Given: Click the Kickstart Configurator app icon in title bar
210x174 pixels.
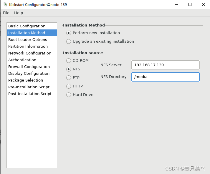Looking at the screenshot, I should pyautogui.click(x=5, y=4).
